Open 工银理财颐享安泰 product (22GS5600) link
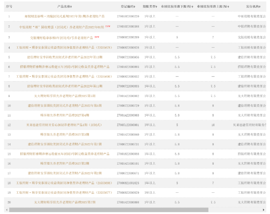This screenshot has height=214, width=270. point(64,76)
